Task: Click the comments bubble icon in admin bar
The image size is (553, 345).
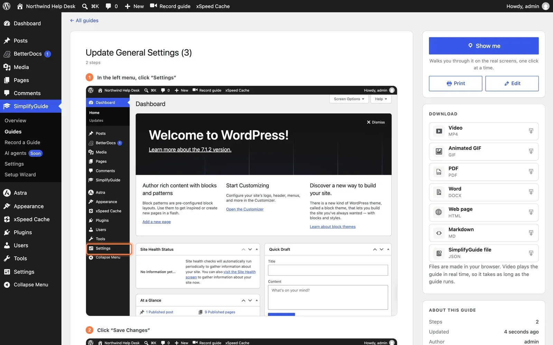Action: coord(109,6)
